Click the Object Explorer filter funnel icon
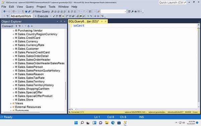The height and width of the screenshot is (126, 201). pos(25,26)
